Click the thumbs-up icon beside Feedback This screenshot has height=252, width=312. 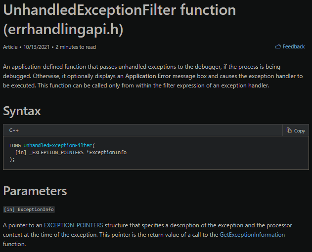[278, 46]
